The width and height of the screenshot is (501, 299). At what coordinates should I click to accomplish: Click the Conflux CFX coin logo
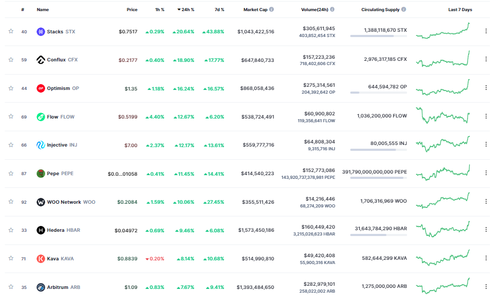pyautogui.click(x=41, y=60)
